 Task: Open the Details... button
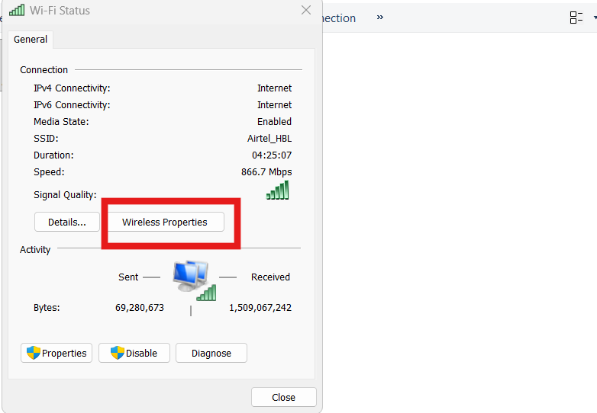pyautogui.click(x=67, y=222)
